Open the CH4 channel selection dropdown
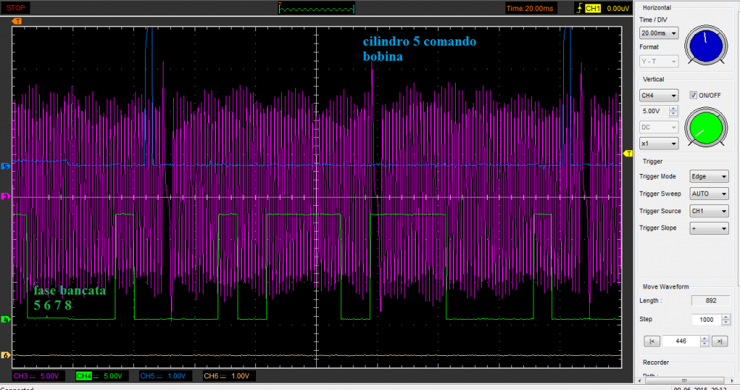Viewport: 740px width, 390px height. pos(659,95)
